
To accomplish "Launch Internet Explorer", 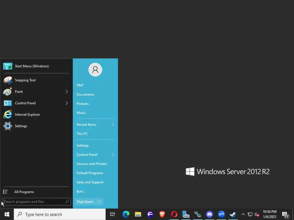I will click(36, 115).
